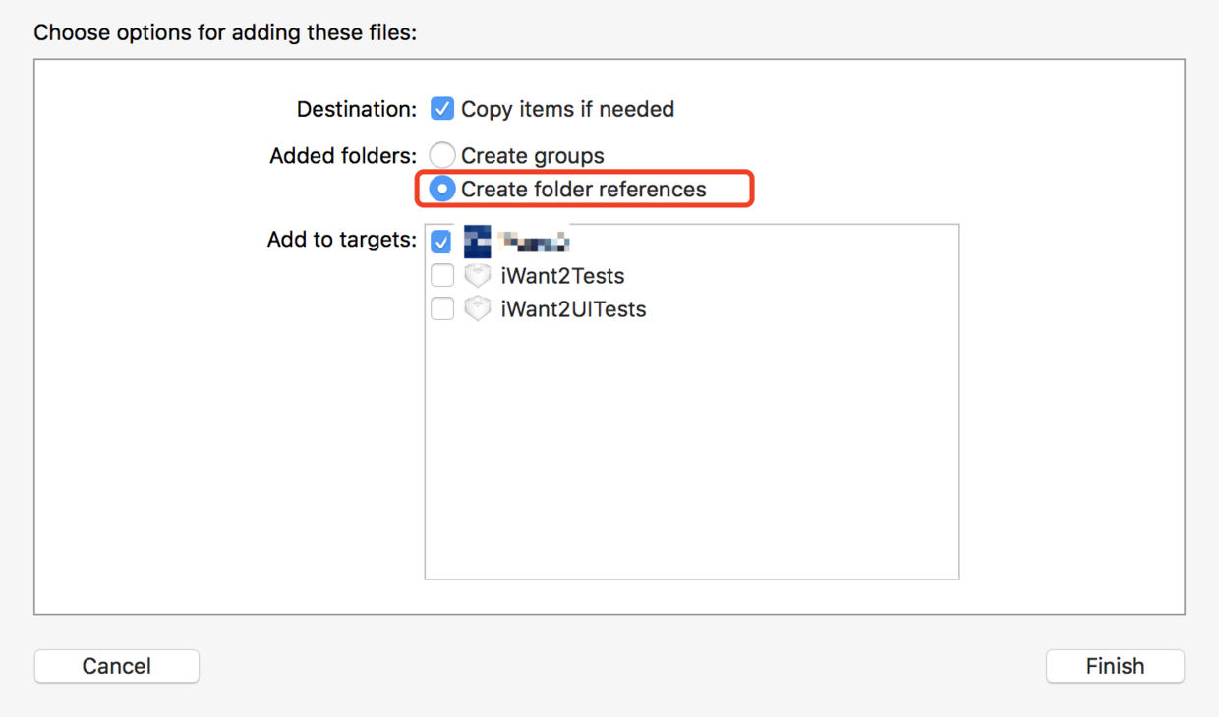Click the blue app icon of first target
This screenshot has width=1219, height=717.
coord(477,242)
